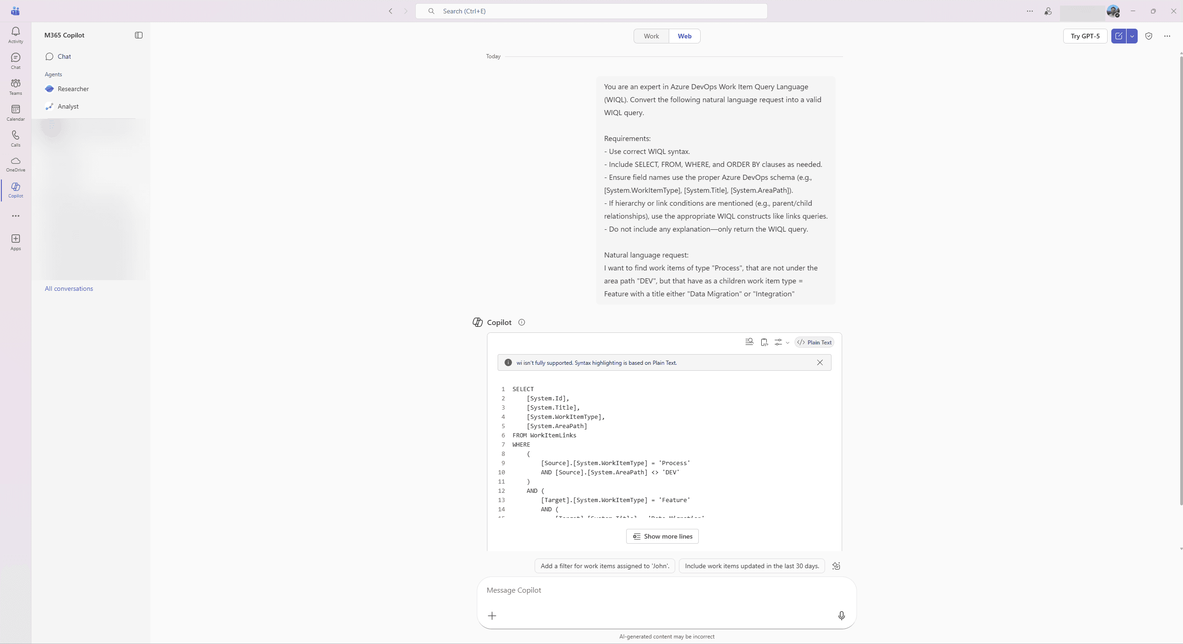Change language via Plain Text selector

point(814,342)
